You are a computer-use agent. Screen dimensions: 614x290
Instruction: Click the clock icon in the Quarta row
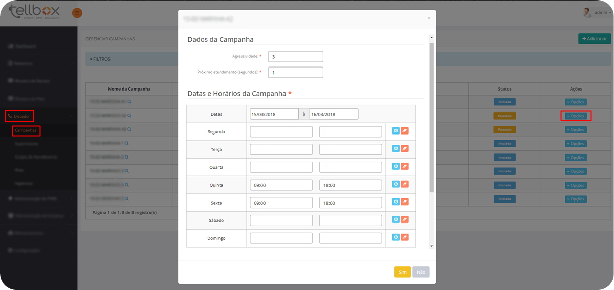[396, 166]
